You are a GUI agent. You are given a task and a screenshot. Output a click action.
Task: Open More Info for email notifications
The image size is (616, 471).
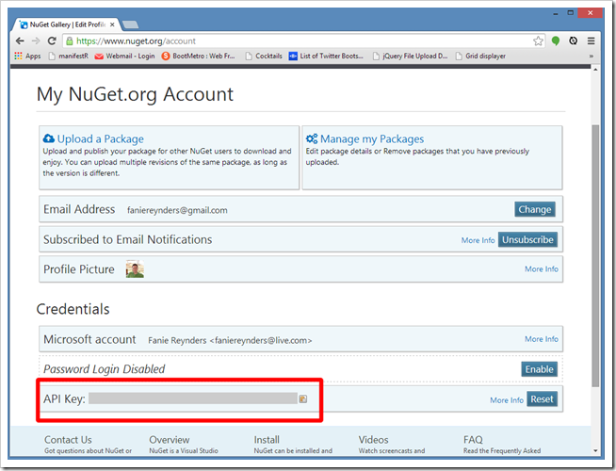(478, 240)
